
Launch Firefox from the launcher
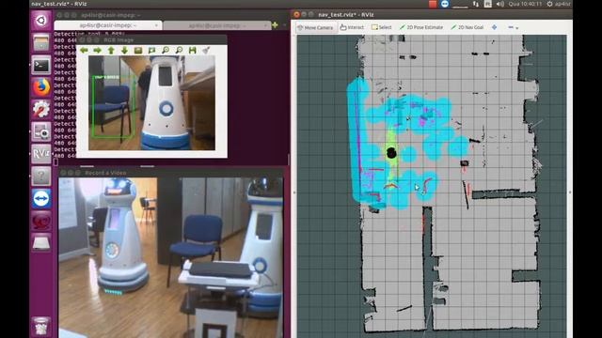[x=41, y=87]
